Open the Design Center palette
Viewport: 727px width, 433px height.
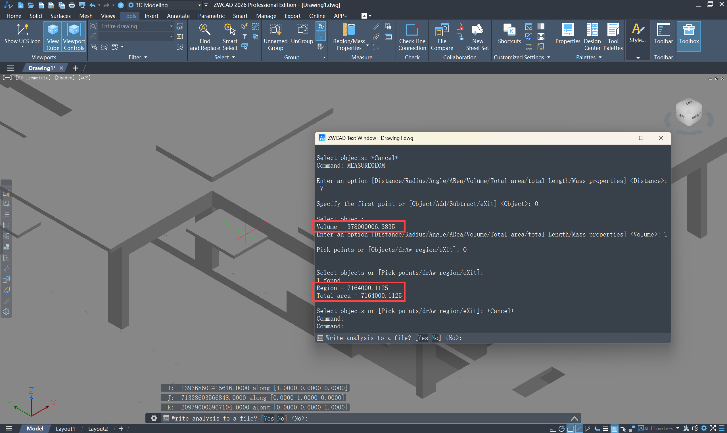coord(592,37)
